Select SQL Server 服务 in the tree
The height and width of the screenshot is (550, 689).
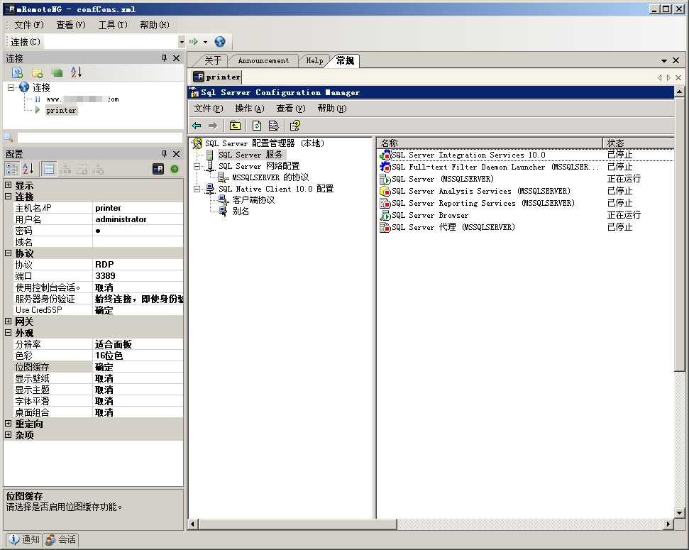(x=250, y=155)
